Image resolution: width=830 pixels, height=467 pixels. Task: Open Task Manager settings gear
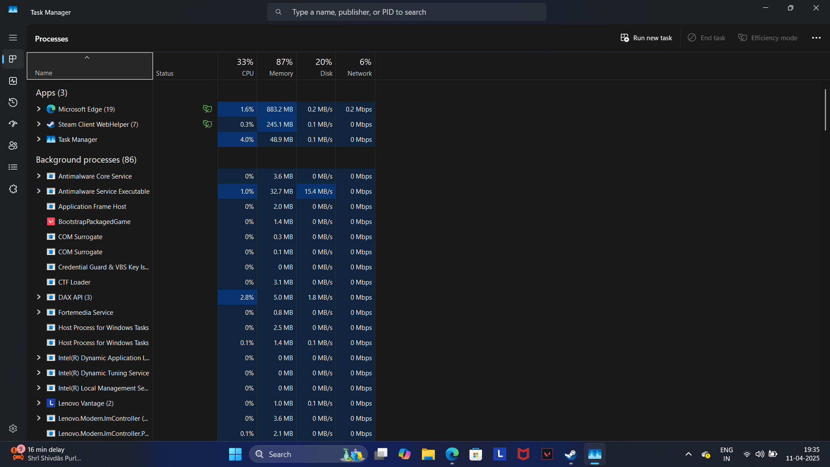coord(13,429)
